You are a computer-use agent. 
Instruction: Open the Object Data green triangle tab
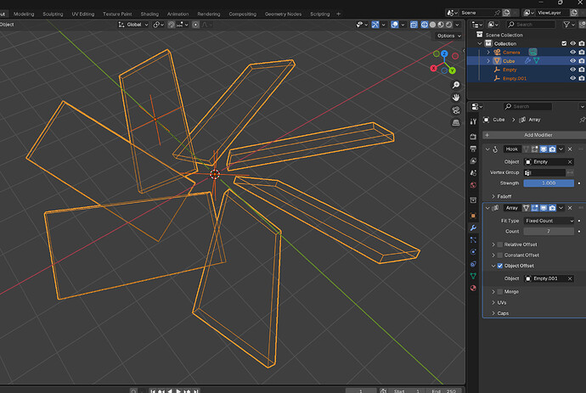coord(473,276)
